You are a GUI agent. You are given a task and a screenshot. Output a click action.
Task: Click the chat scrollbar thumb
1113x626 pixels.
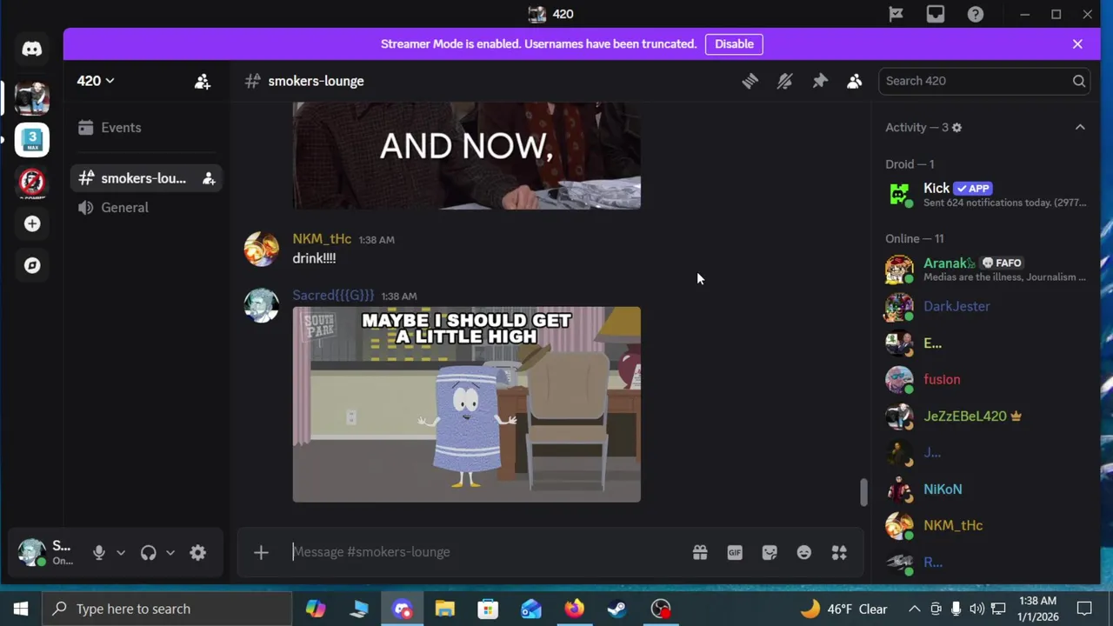click(863, 491)
